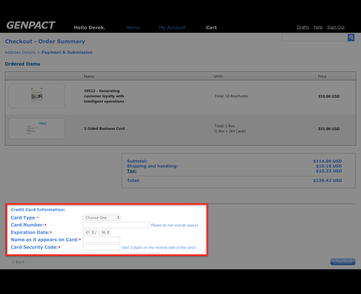Screen dimensions: 361x294
Task: Go to the Home menu item
Action: pyautogui.click(x=133, y=28)
